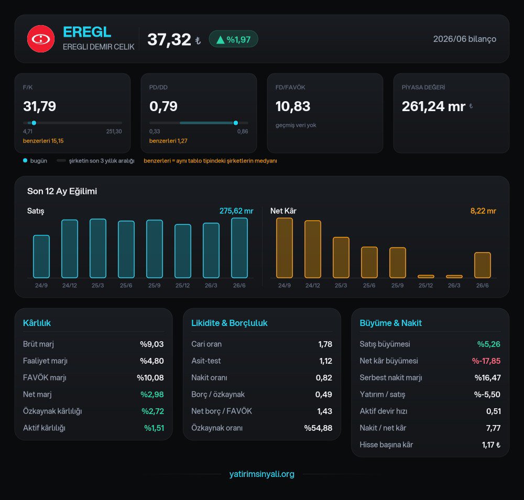Click the Net kâr büyümesi value %-17,85
Viewport: 524px width, 500px height.
coord(486,361)
